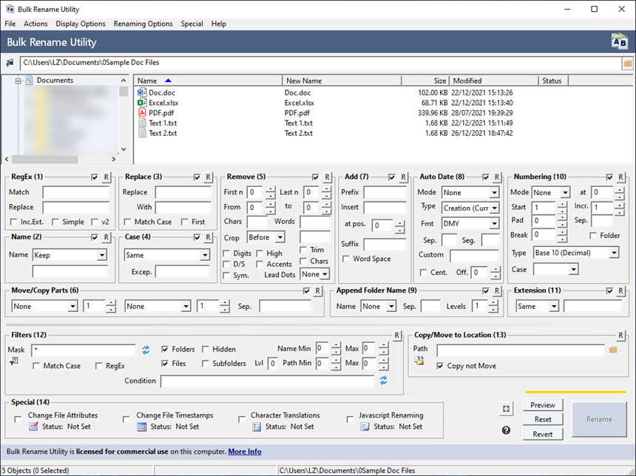Reset Filters (12) with its R button

coord(397,336)
